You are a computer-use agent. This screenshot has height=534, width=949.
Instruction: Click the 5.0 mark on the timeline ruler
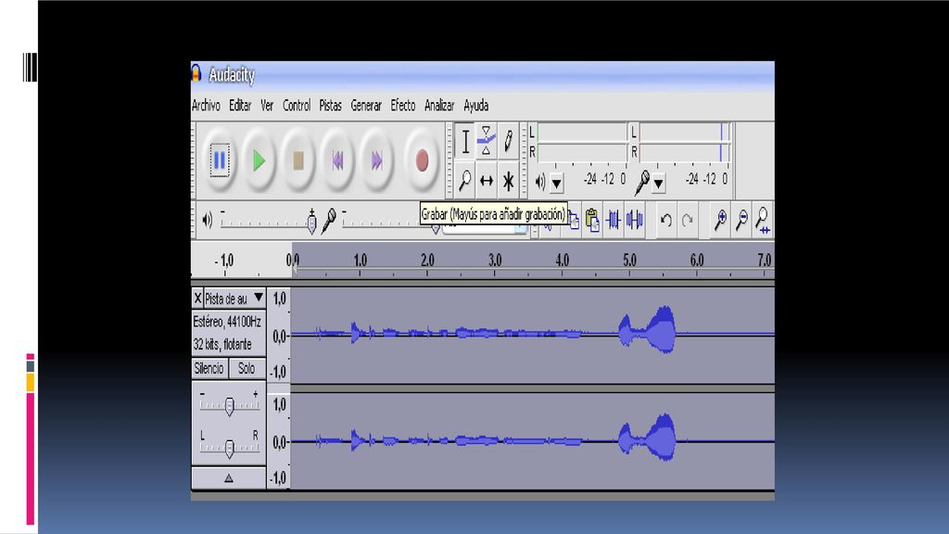coord(629,261)
